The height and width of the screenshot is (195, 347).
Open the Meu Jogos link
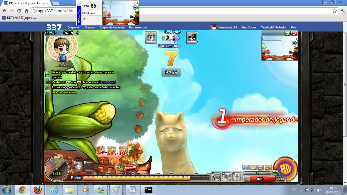(x=249, y=27)
